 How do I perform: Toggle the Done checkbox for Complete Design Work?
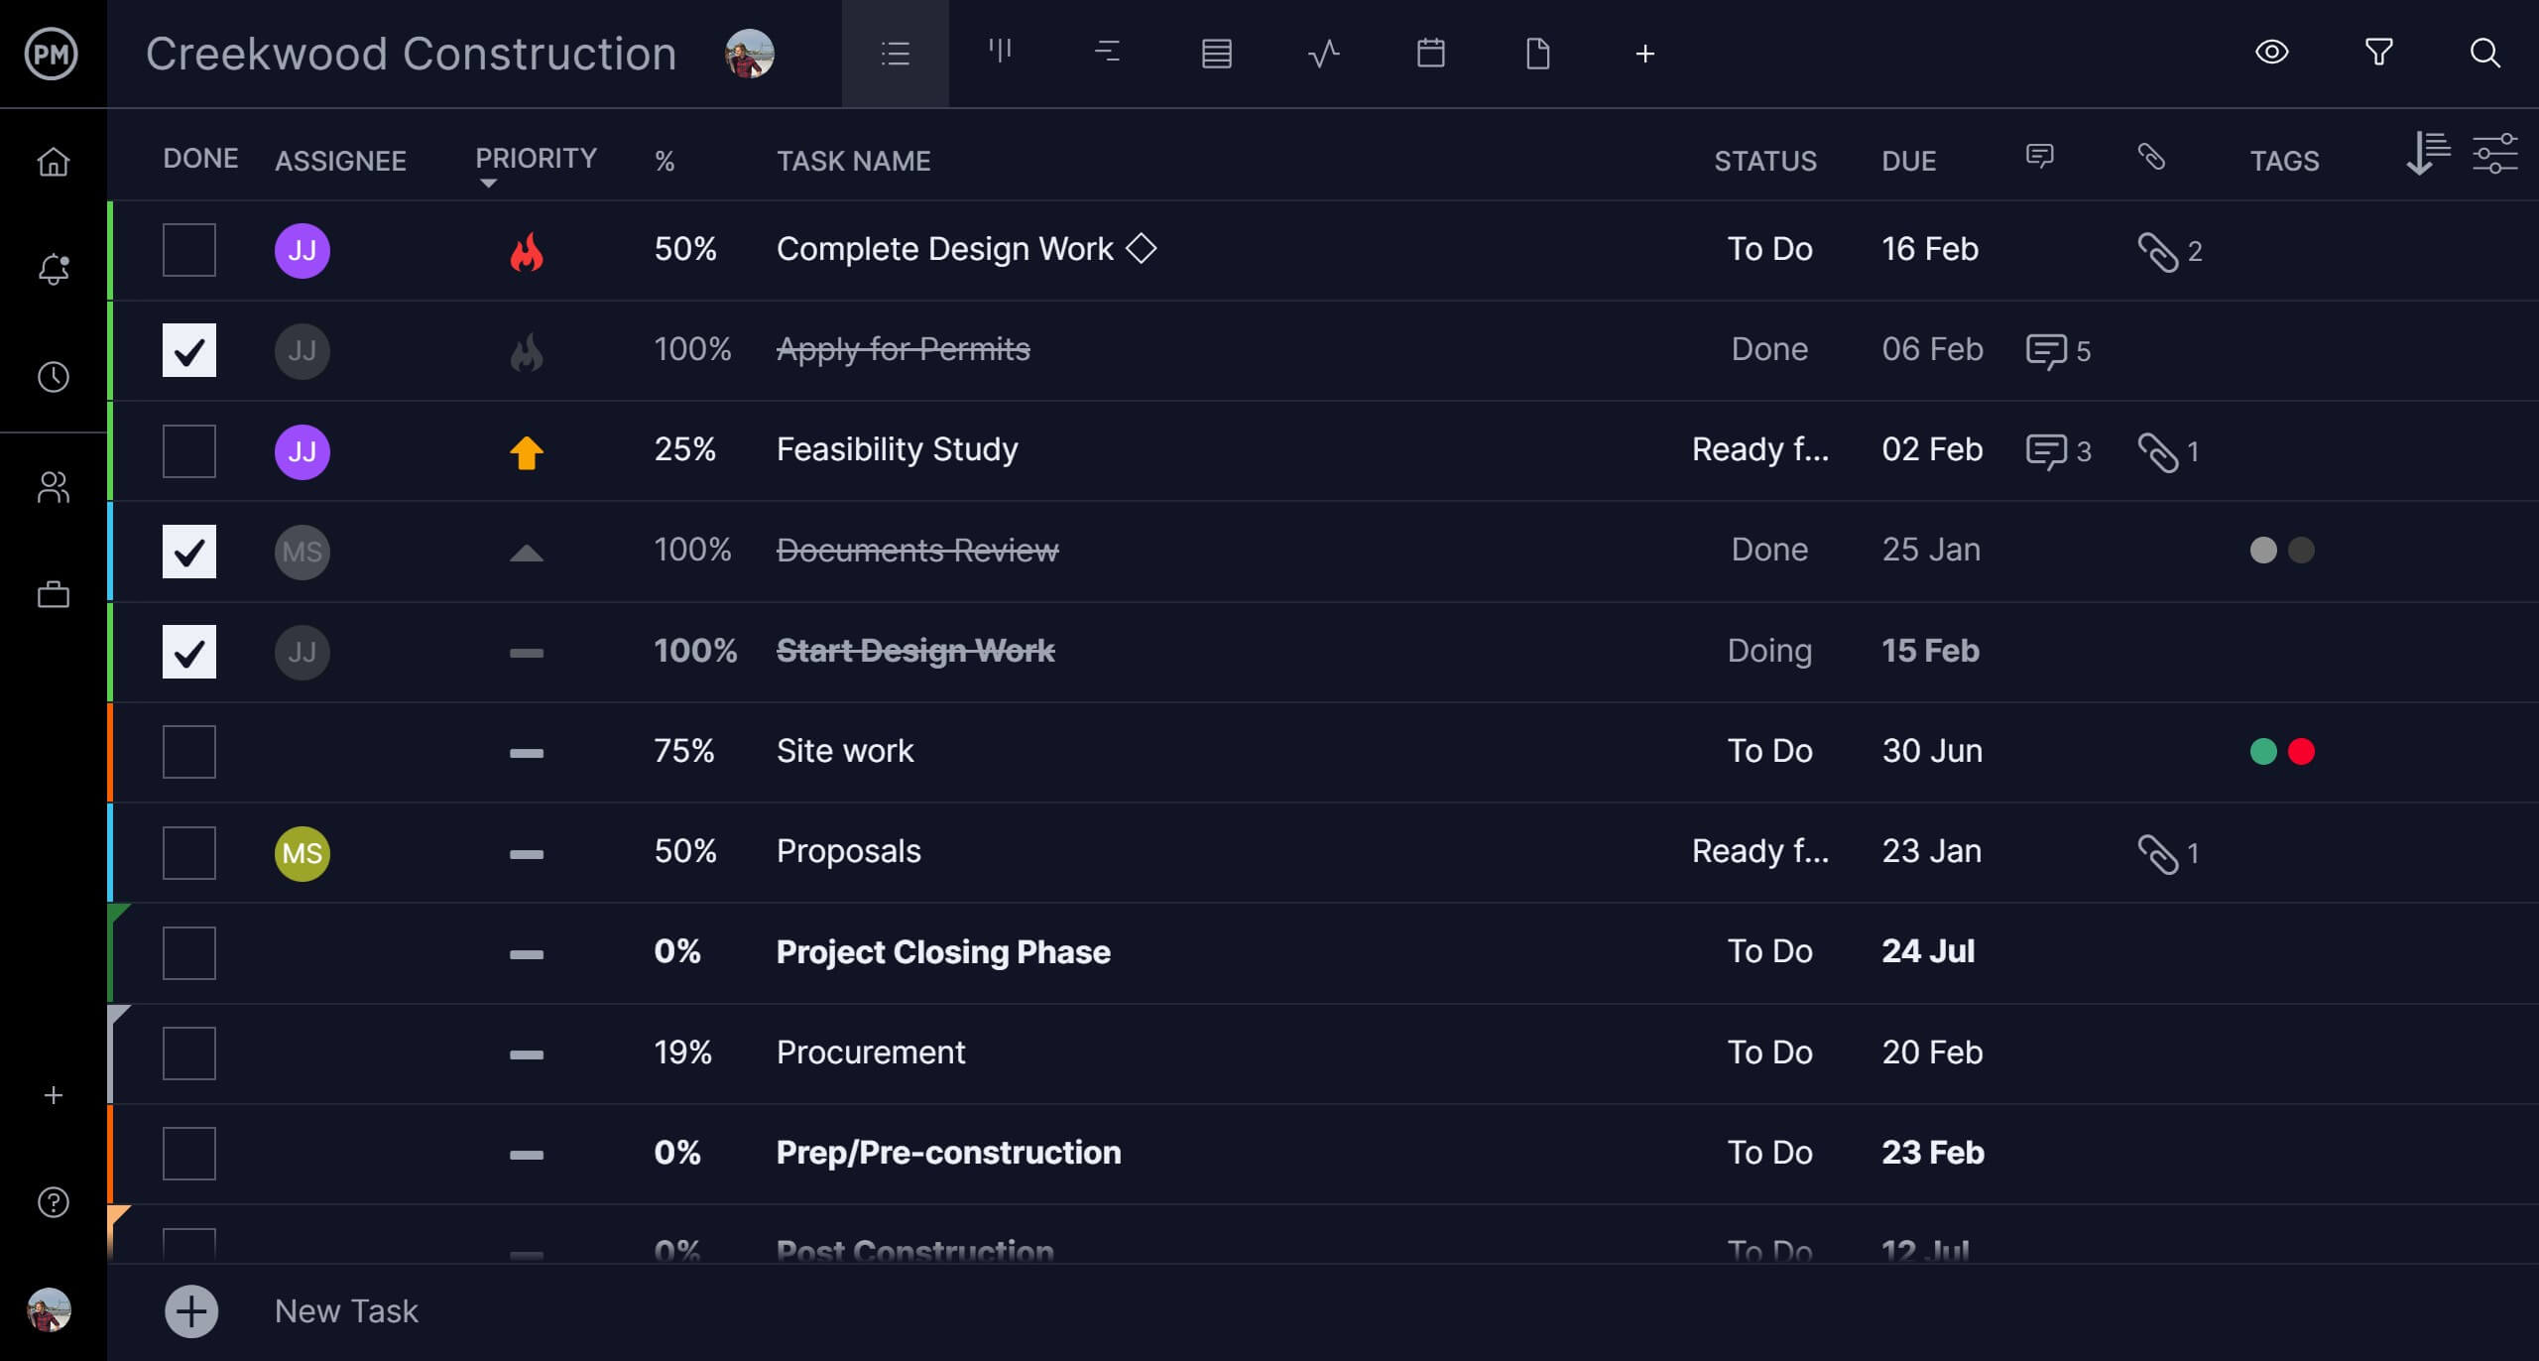(188, 247)
